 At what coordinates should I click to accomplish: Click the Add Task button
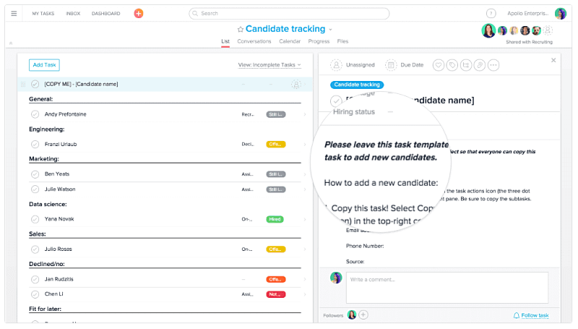45,65
